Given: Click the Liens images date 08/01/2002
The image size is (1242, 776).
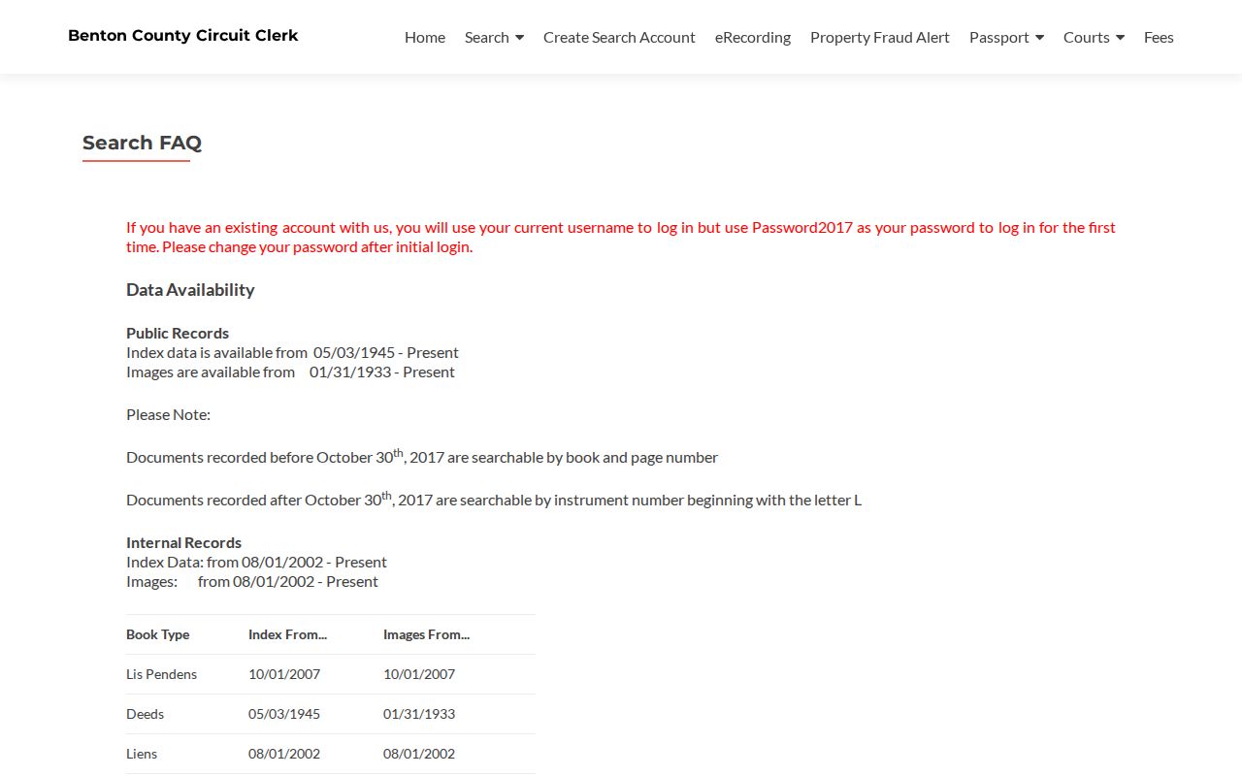Looking at the screenshot, I should tap(419, 754).
